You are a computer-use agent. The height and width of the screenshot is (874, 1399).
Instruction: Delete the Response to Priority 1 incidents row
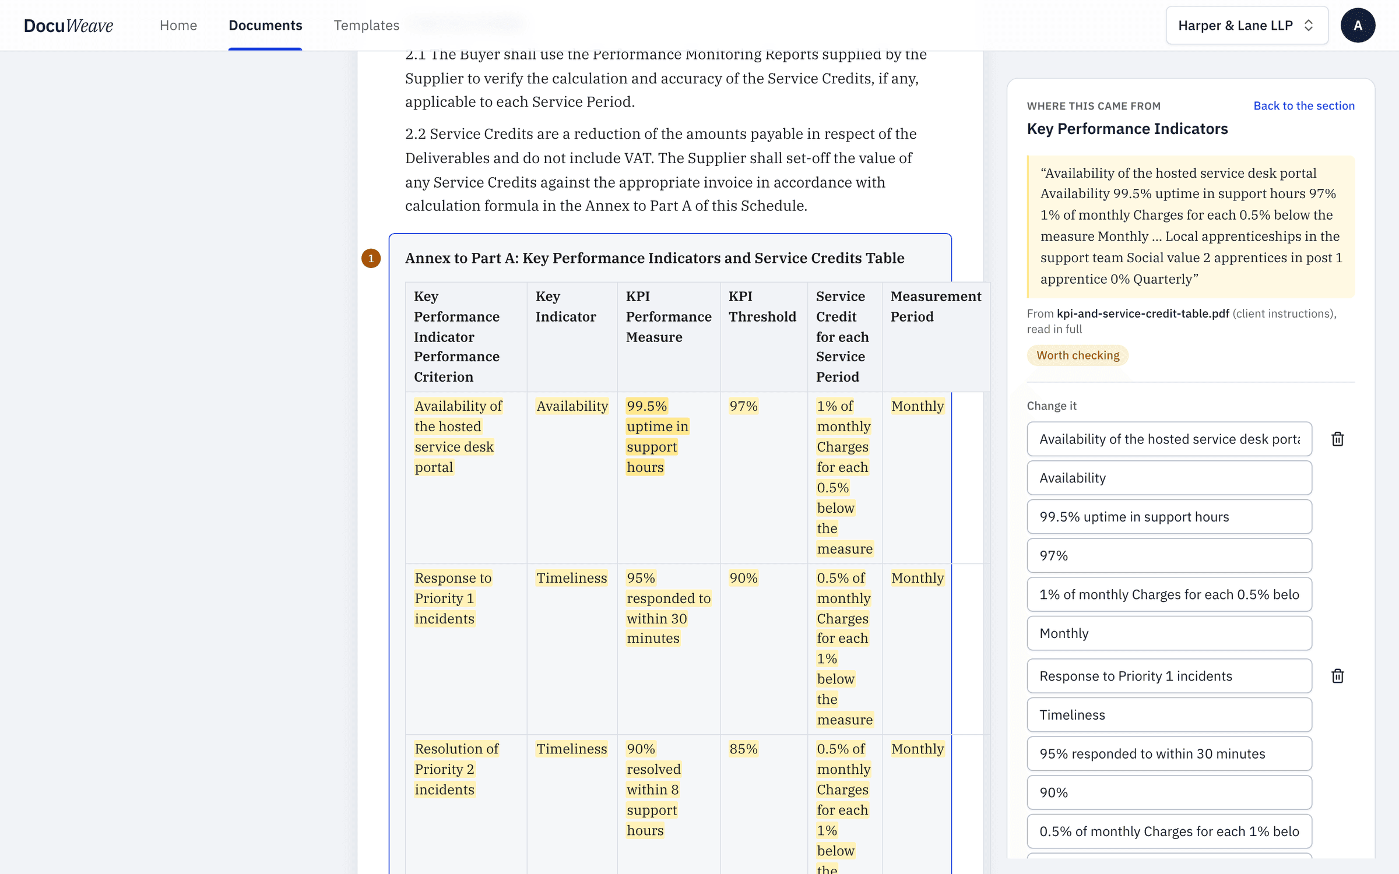click(1337, 676)
